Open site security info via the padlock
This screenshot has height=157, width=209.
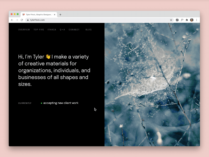[x=27, y=20]
